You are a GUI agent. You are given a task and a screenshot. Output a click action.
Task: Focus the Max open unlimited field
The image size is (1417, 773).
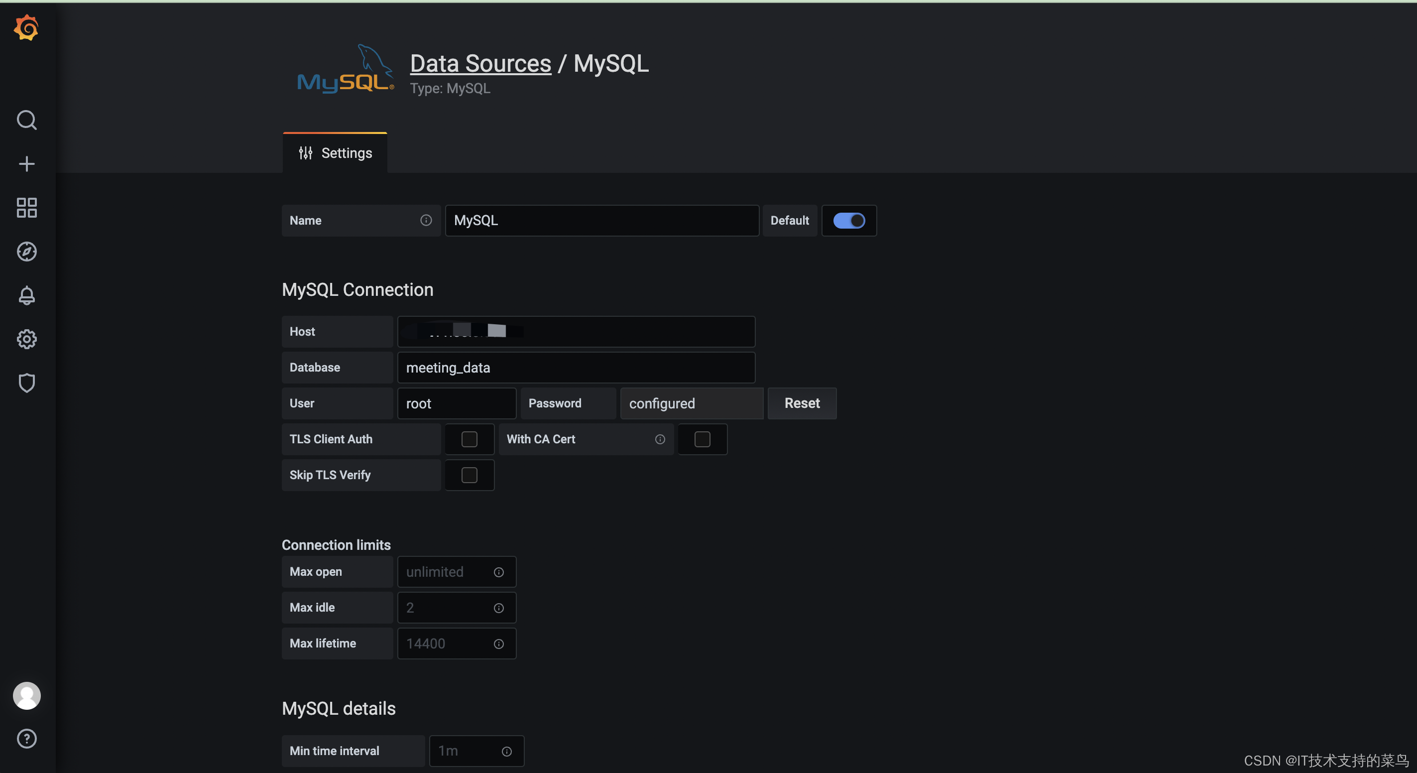pos(457,572)
